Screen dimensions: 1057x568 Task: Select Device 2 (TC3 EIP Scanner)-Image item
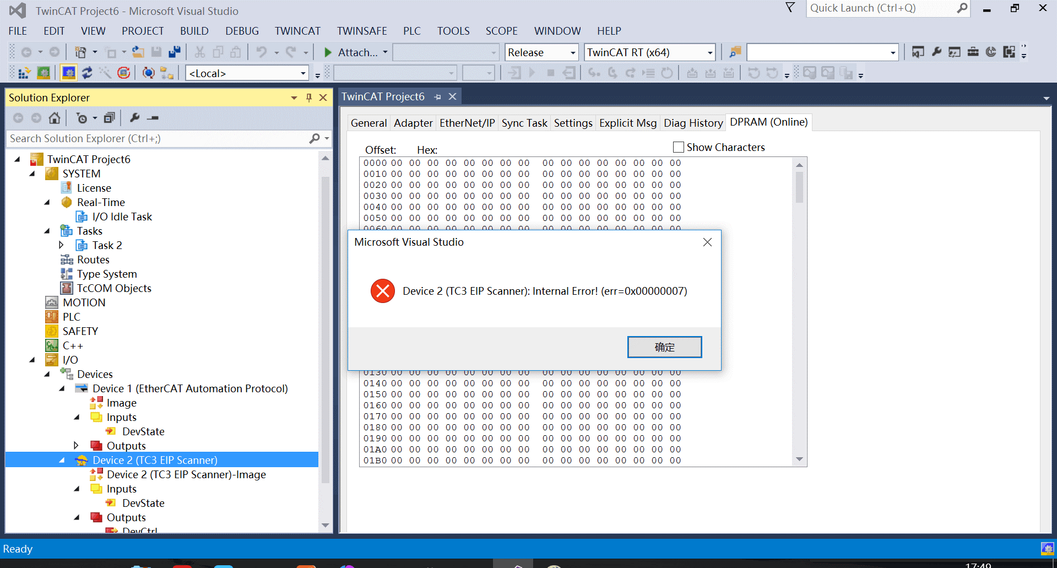tap(186, 474)
